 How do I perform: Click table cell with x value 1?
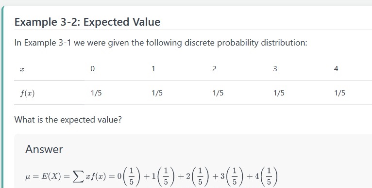(176, 69)
